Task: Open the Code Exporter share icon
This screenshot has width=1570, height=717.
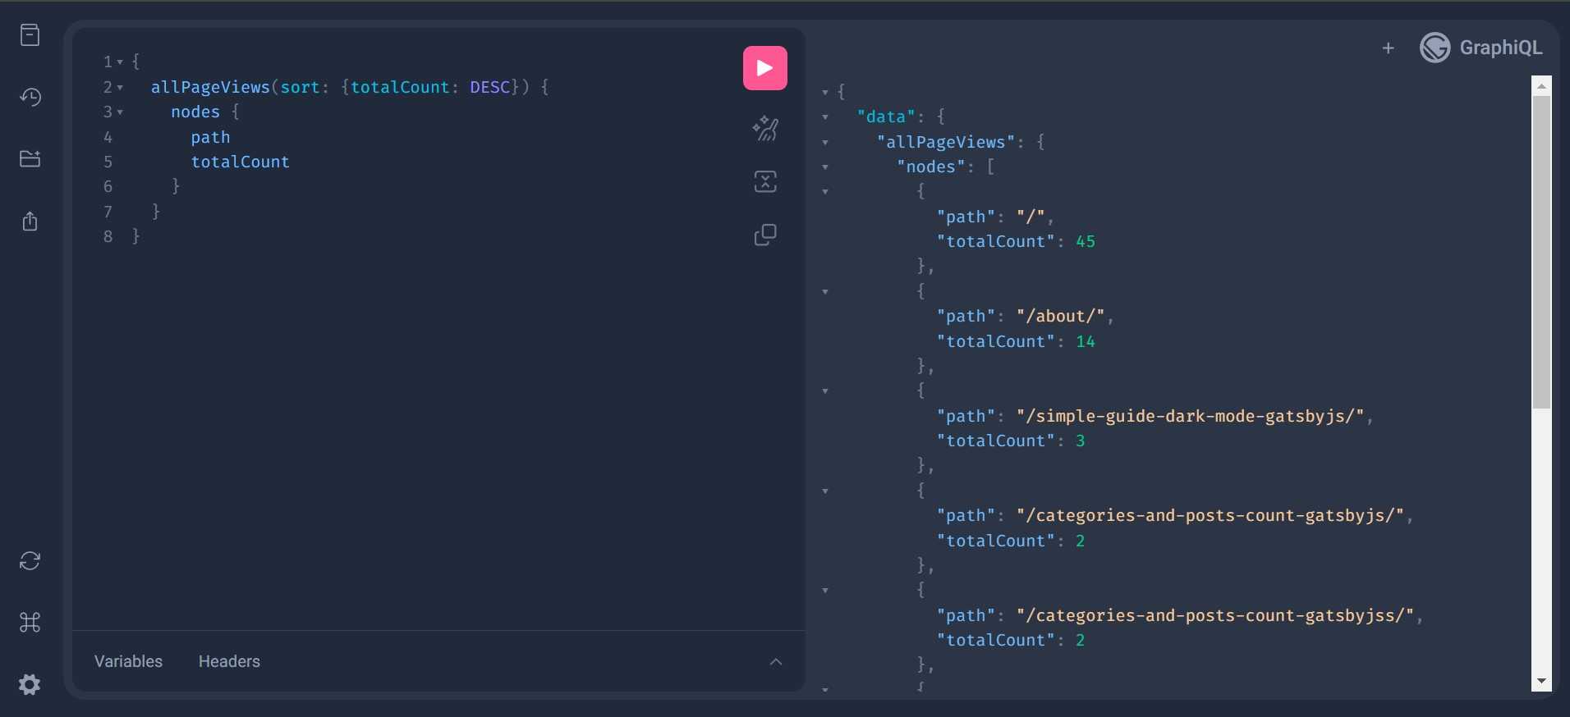Action: (x=30, y=221)
